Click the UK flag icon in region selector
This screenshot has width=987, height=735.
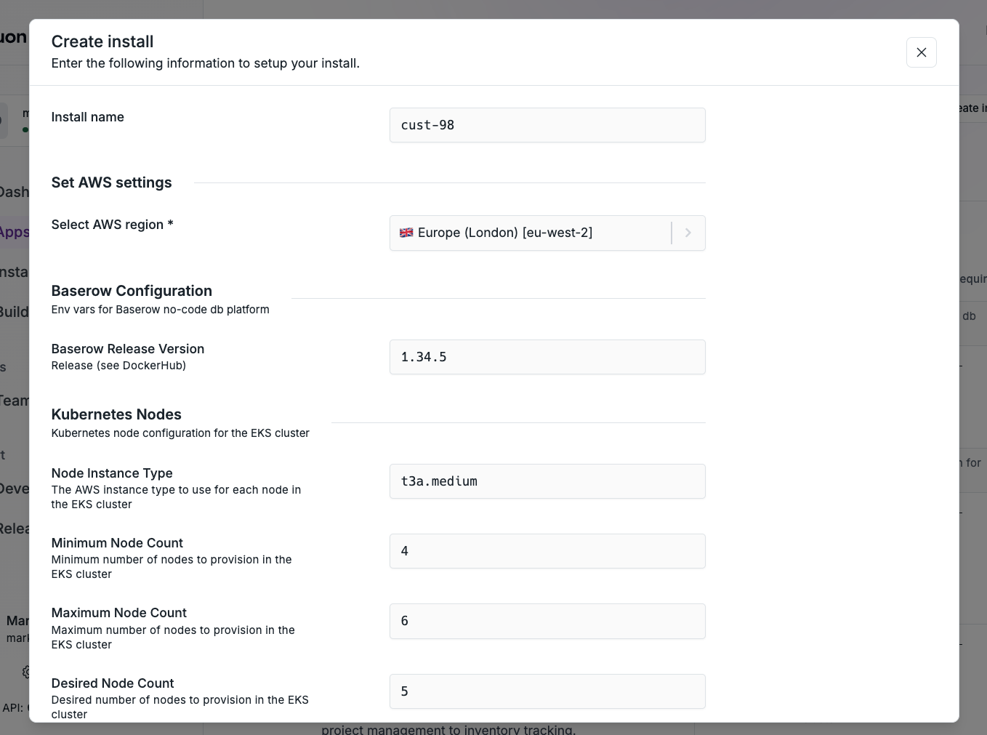tap(406, 233)
